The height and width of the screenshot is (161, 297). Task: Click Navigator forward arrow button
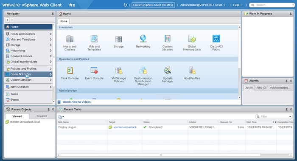12,20
